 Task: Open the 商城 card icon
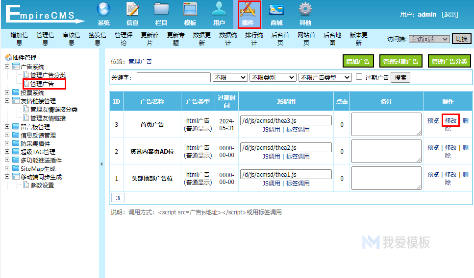[276, 9]
